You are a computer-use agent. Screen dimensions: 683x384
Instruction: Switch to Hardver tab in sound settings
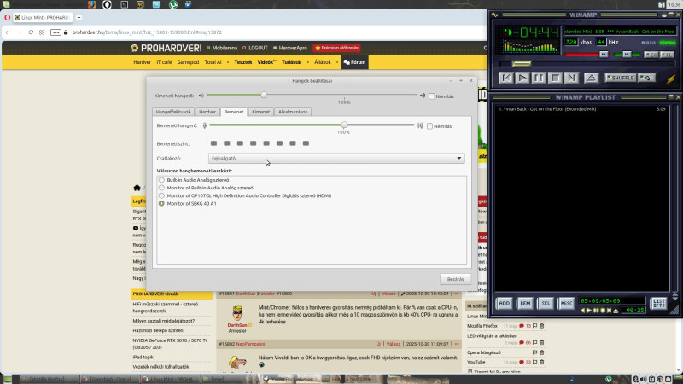tap(207, 112)
